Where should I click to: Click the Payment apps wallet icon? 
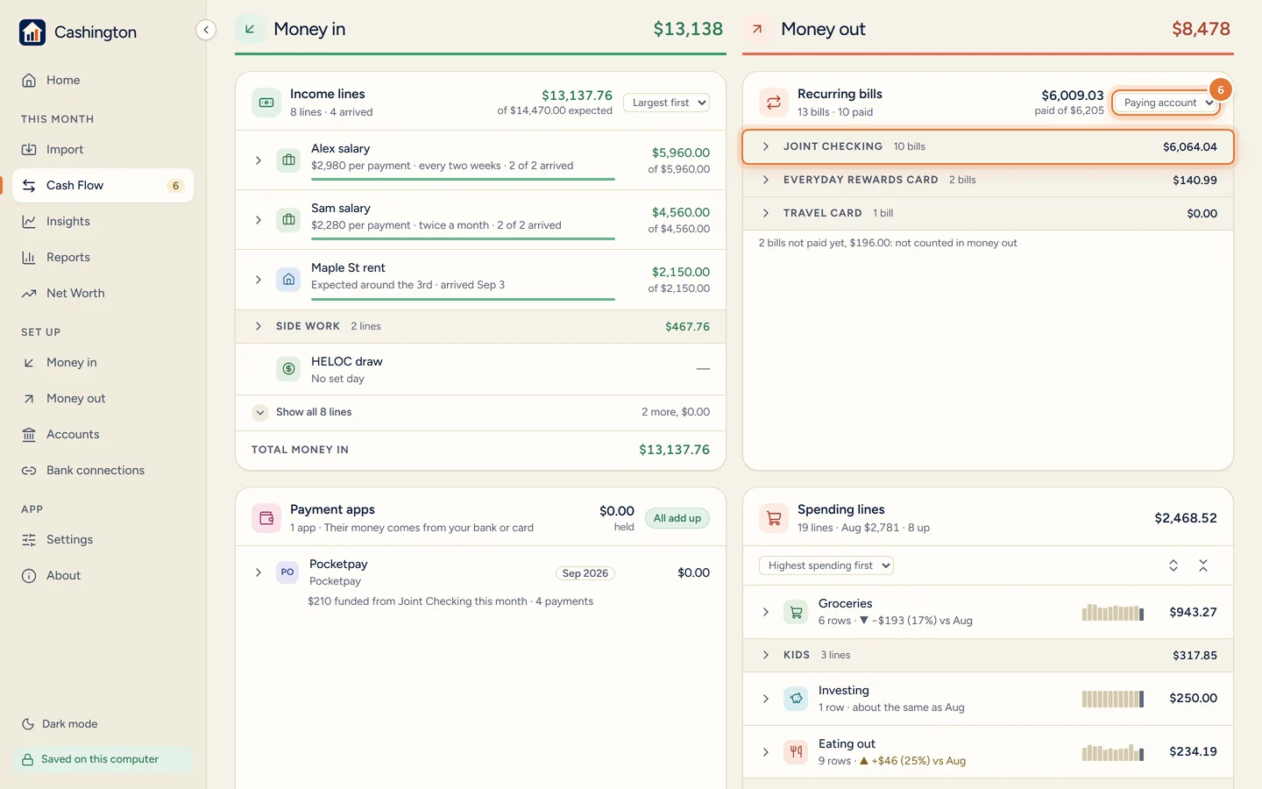tap(266, 518)
